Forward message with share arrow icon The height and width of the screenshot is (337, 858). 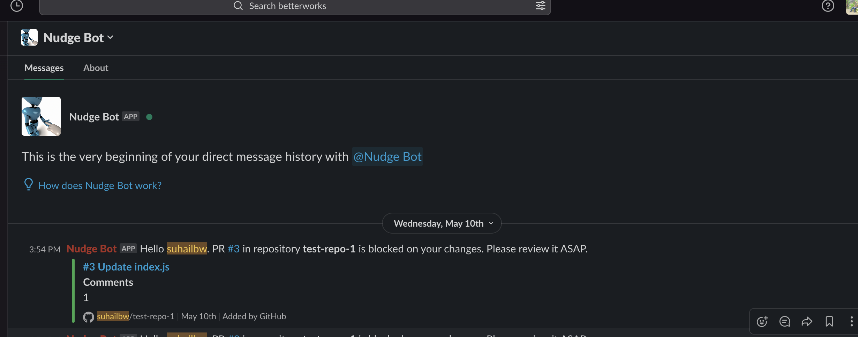pyautogui.click(x=807, y=321)
